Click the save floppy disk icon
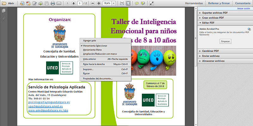253x126 pixels. click(46, 3)
